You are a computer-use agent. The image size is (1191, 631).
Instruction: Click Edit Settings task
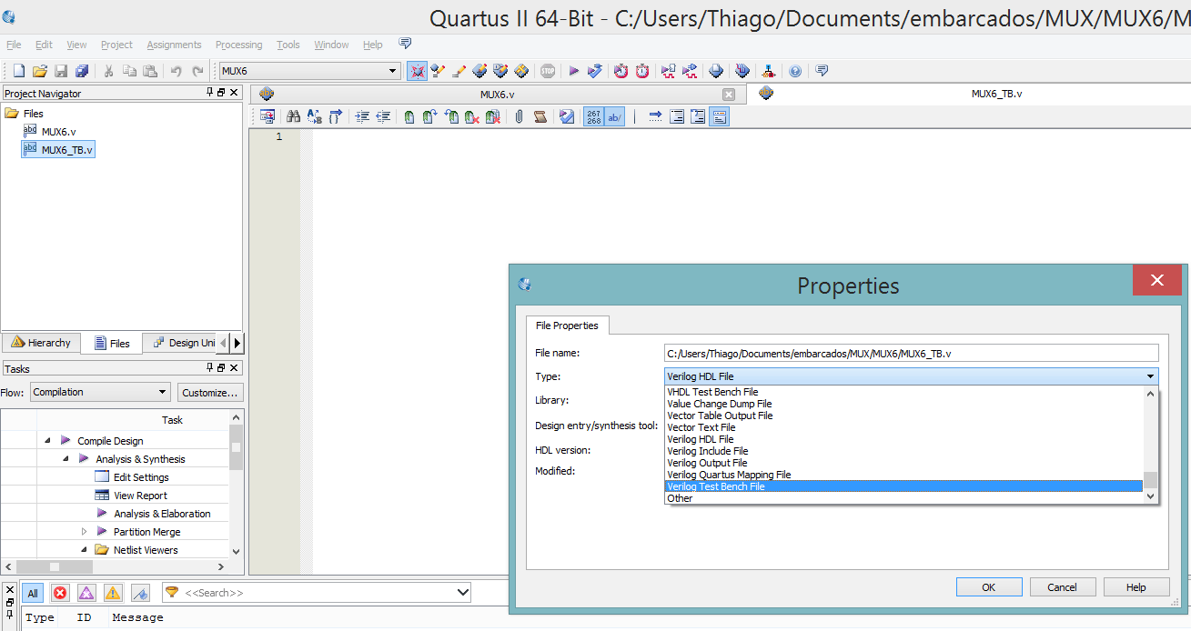pyautogui.click(x=141, y=477)
